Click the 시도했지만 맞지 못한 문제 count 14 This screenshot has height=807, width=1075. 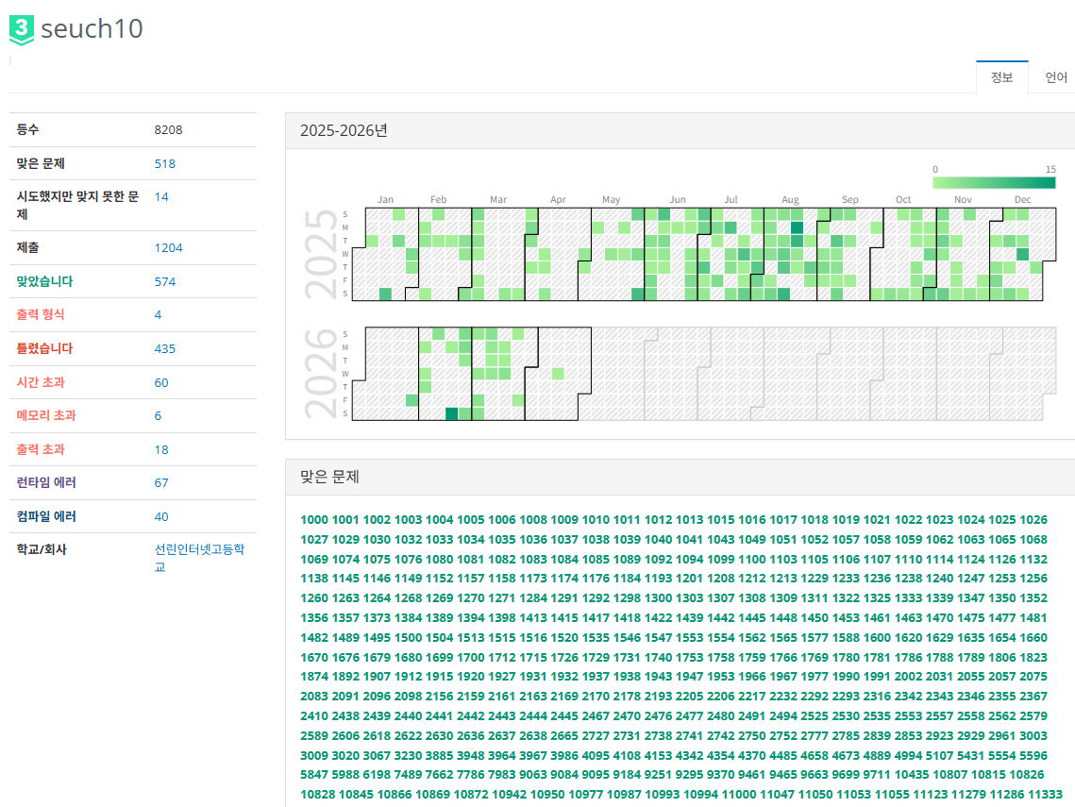[x=161, y=196]
